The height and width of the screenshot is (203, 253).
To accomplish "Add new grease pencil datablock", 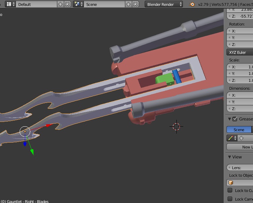I will (x=241, y=138).
